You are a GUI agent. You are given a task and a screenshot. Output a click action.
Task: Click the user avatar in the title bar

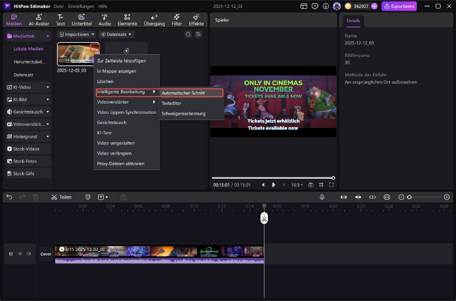[x=337, y=6]
